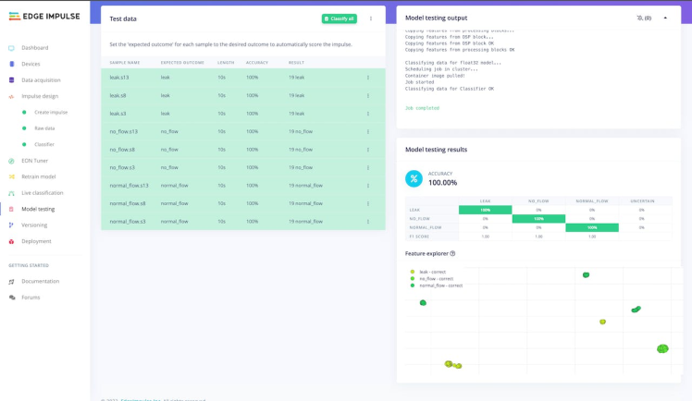Click the EXPECTED OUTCOME column header

click(182, 63)
